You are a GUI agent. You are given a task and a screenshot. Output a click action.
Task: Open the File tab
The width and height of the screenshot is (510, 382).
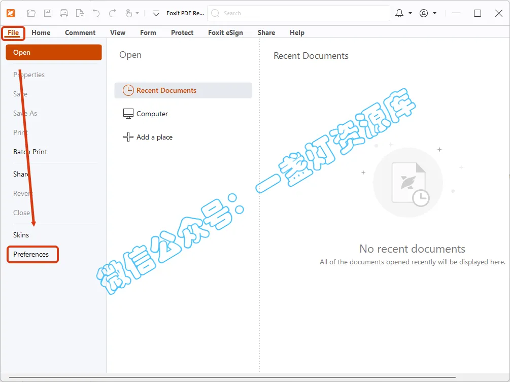click(x=13, y=33)
